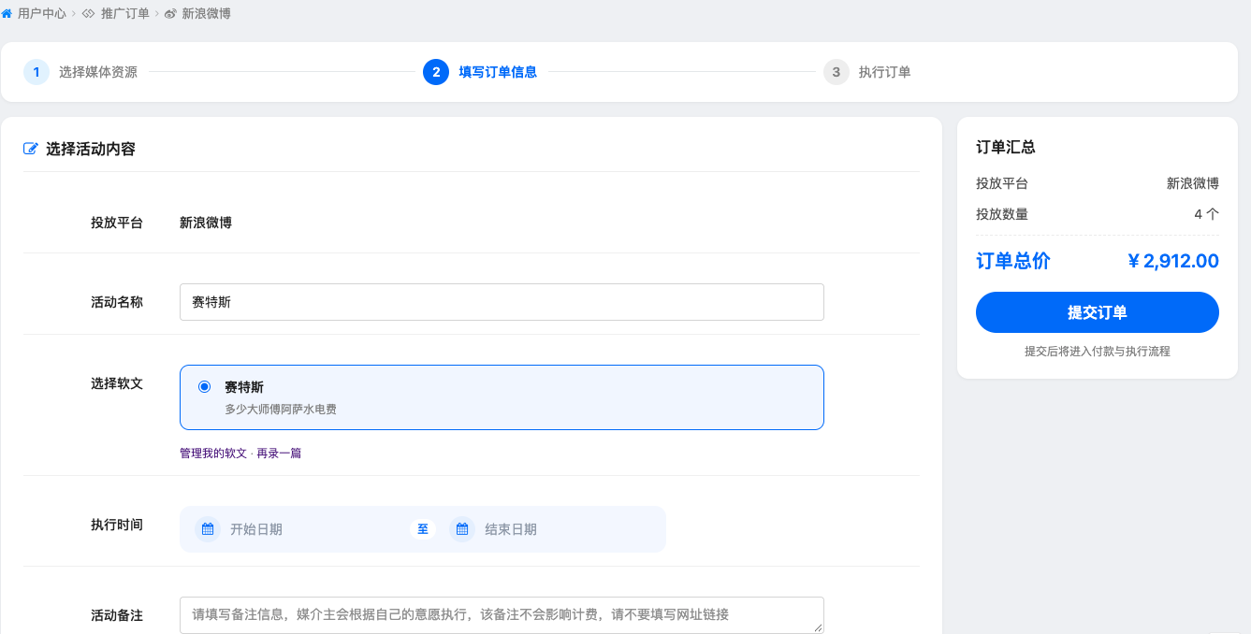Viewport: 1251px width, 634px height.
Task: Go to the 选择媒体资源 step label
Action: 98,72
